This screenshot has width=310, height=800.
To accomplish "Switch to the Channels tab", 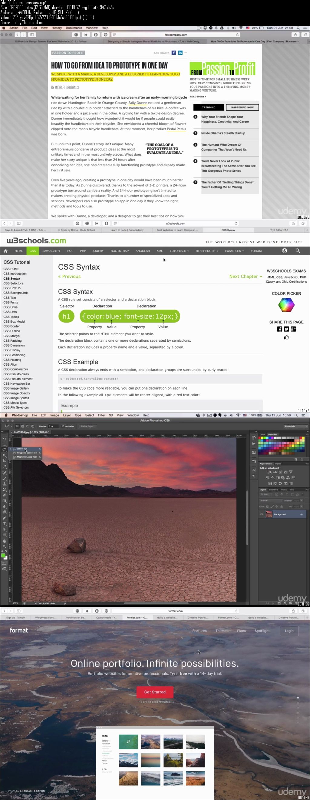I will click(x=274, y=490).
